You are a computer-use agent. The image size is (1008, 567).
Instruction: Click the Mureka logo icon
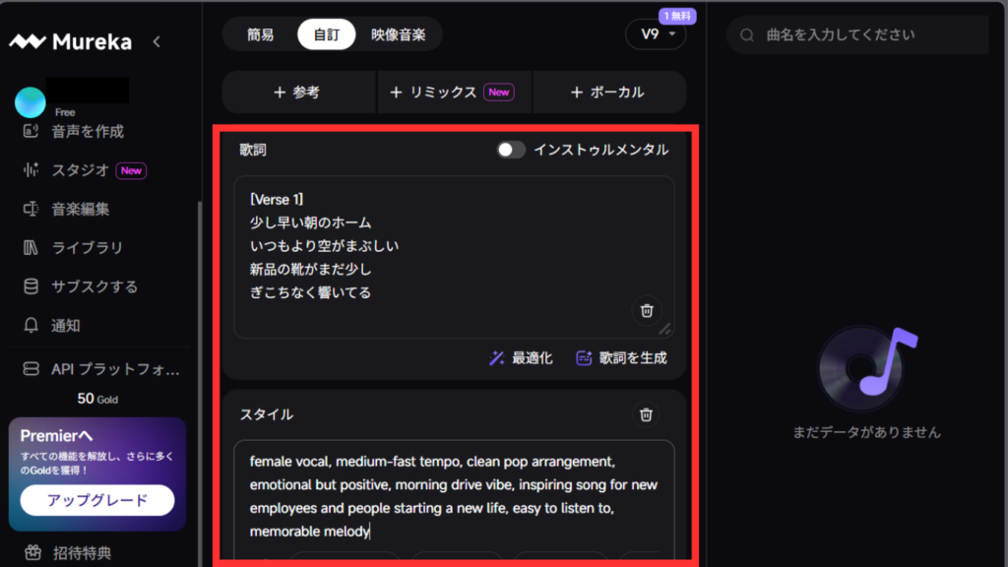(x=28, y=42)
